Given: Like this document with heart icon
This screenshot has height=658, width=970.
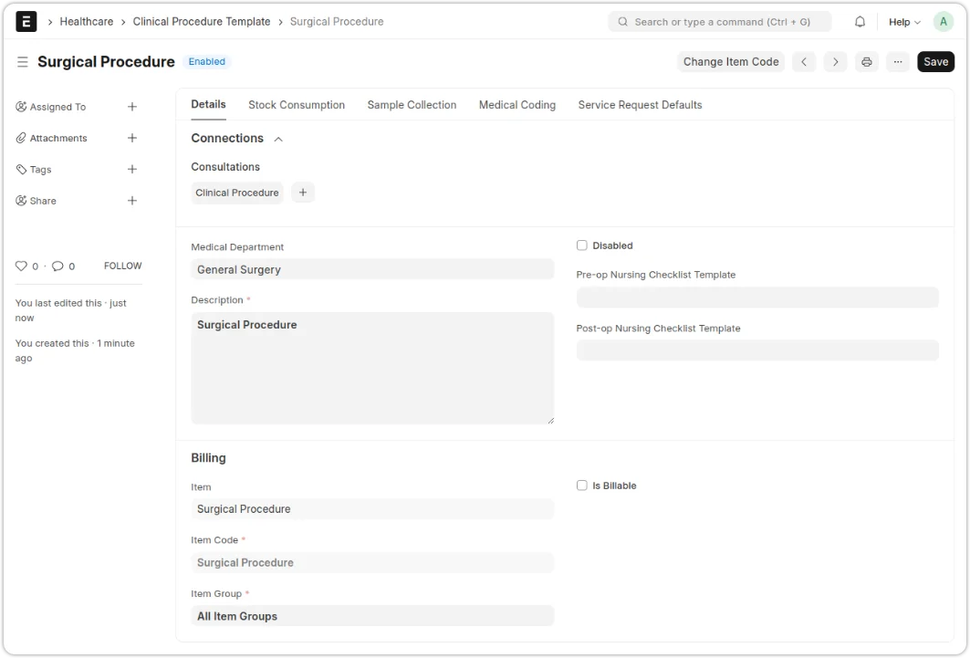Looking at the screenshot, I should point(22,266).
